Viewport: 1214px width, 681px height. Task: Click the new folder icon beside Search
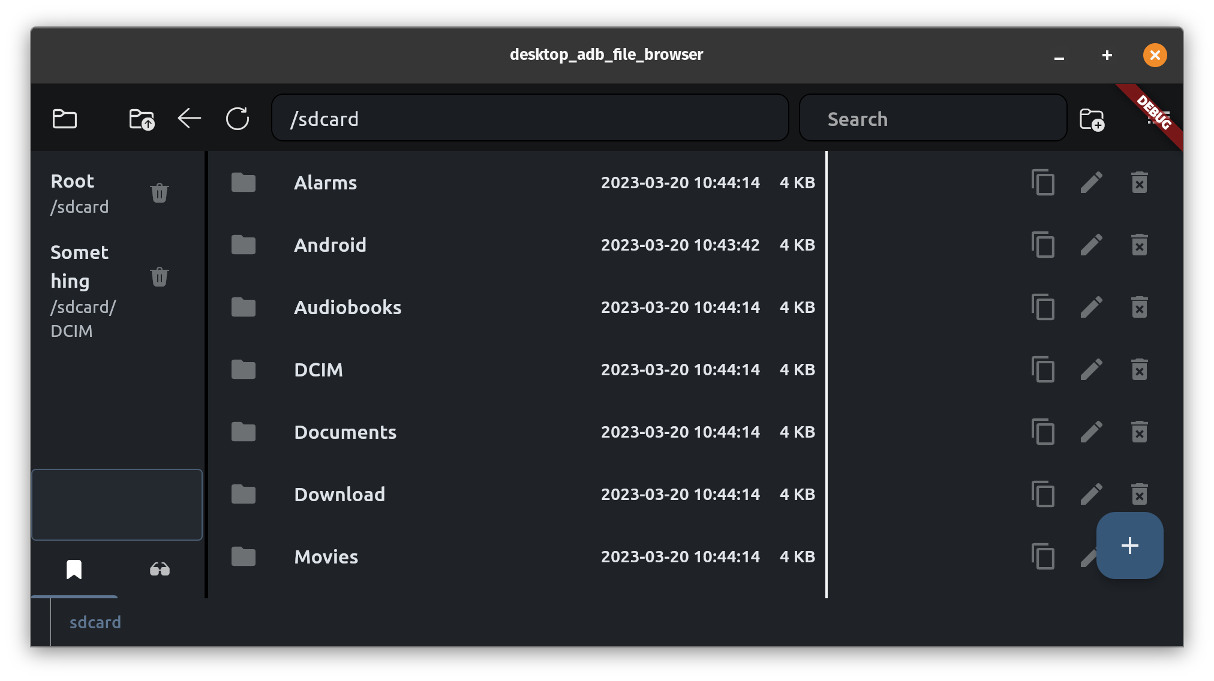pyautogui.click(x=1092, y=119)
